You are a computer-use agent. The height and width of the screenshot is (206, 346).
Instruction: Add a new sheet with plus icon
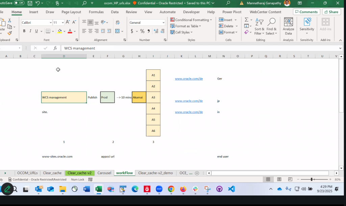[x=197, y=173]
